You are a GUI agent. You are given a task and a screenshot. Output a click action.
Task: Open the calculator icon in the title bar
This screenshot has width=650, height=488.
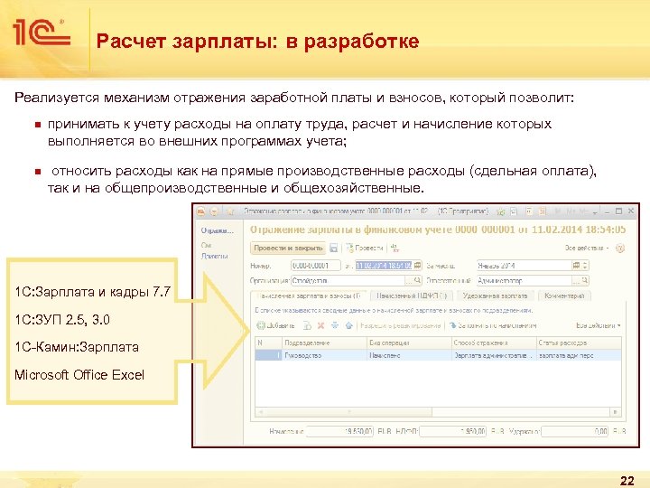pos(529,211)
